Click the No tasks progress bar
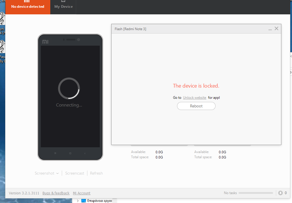This screenshot has height=203, width=292. 255,193
